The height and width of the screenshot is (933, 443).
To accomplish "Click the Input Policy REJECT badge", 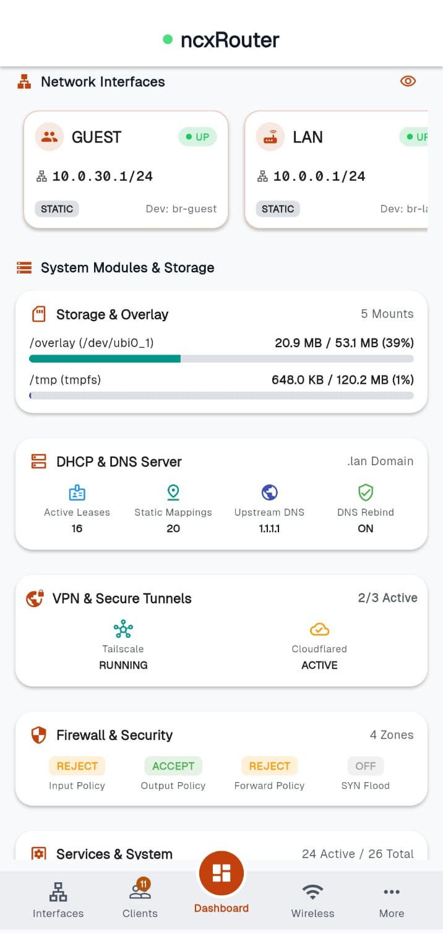I will tap(77, 766).
